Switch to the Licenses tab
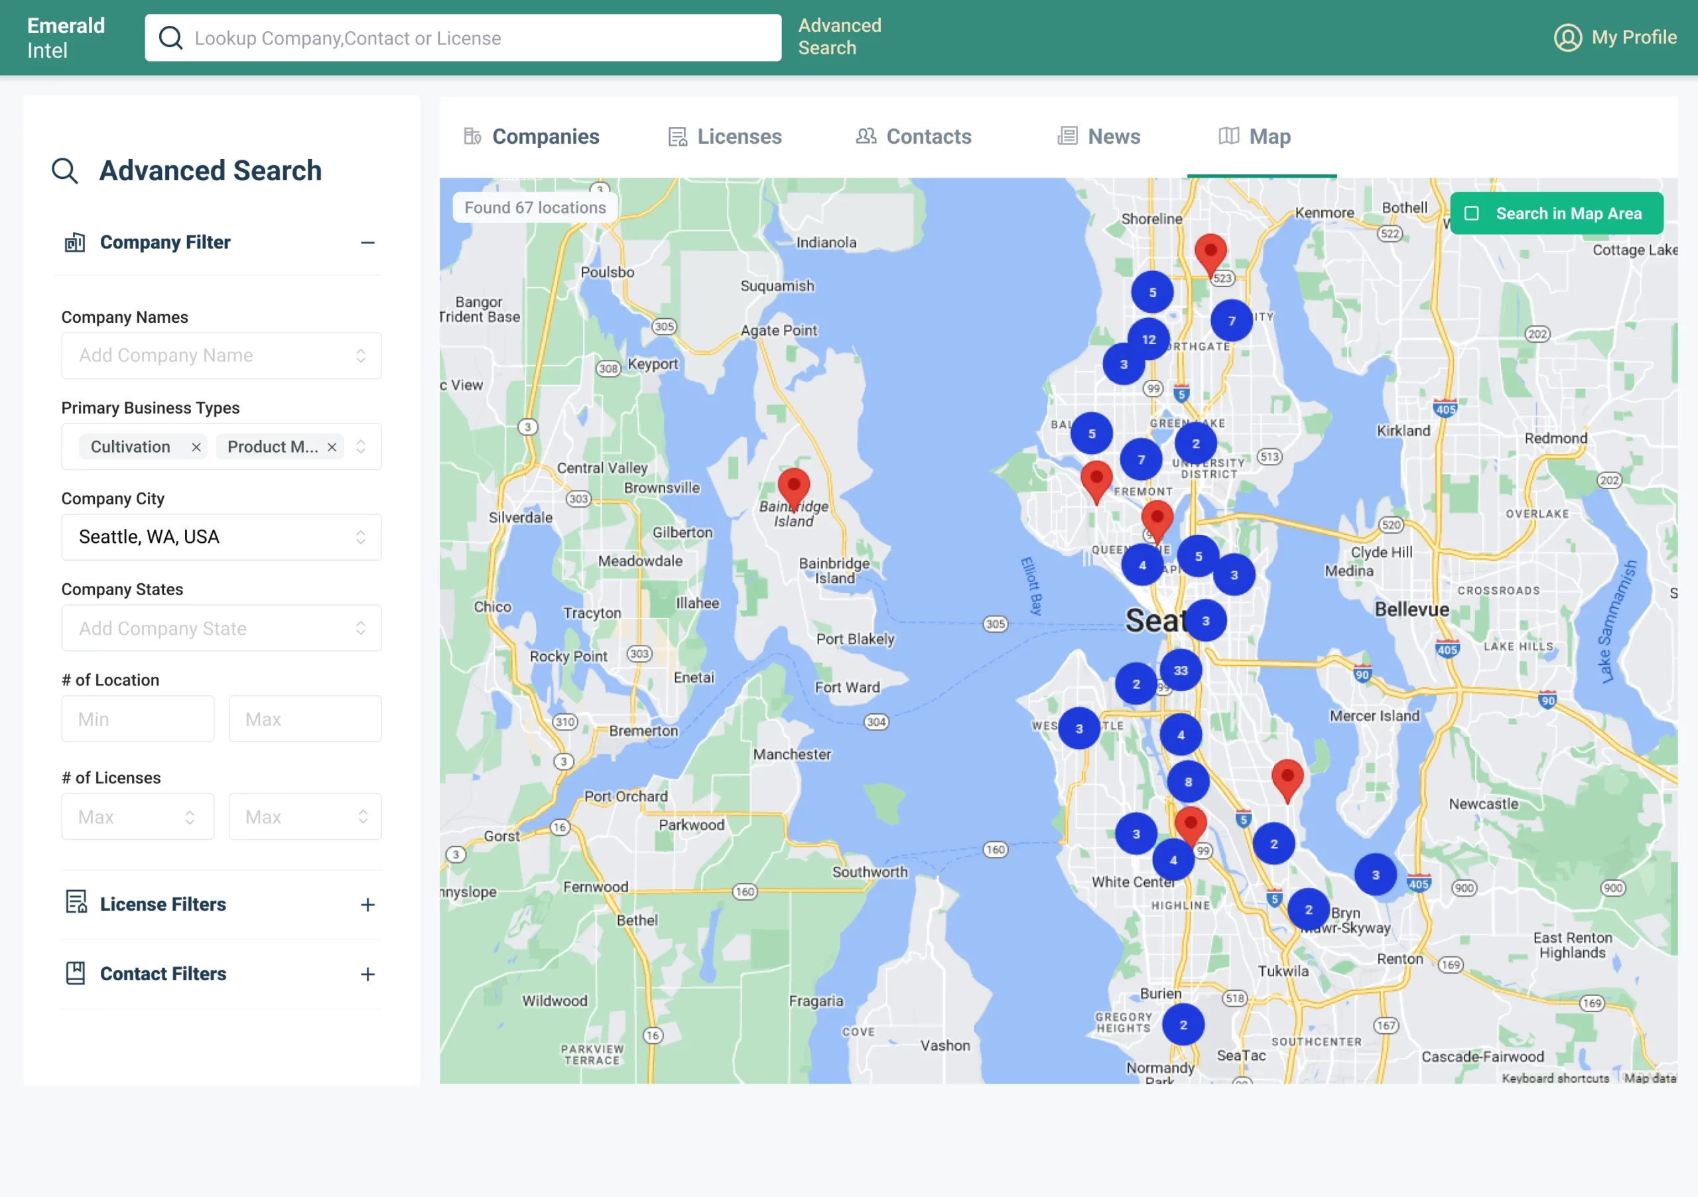 coord(725,137)
